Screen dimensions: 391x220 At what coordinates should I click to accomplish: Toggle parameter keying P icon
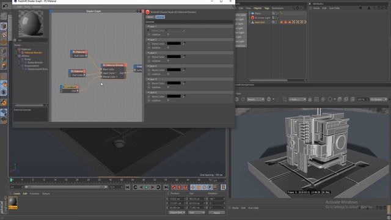[x=210, y=187]
